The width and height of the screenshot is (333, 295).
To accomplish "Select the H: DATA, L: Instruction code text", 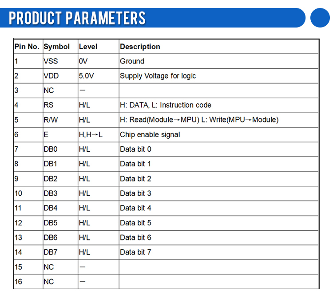I will [166, 105].
